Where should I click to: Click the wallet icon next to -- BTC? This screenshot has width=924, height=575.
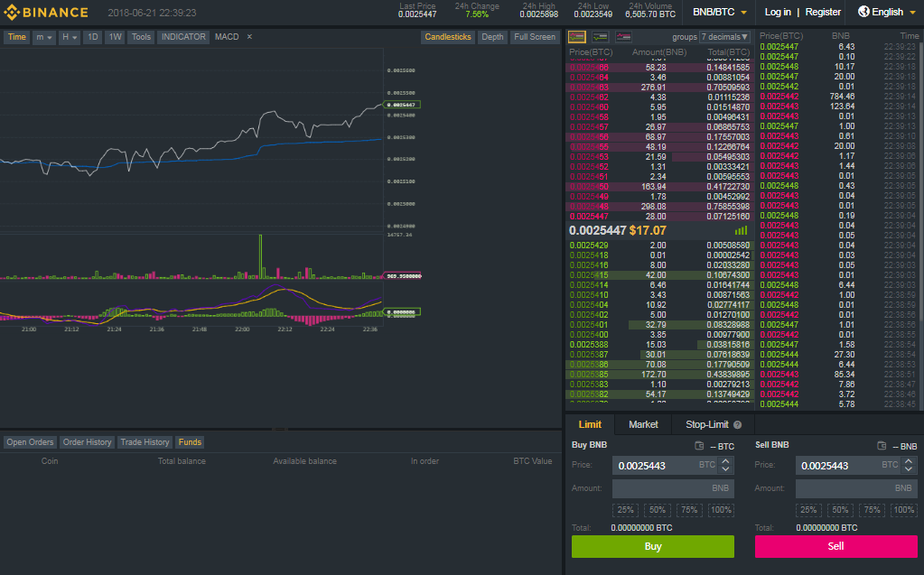point(699,446)
